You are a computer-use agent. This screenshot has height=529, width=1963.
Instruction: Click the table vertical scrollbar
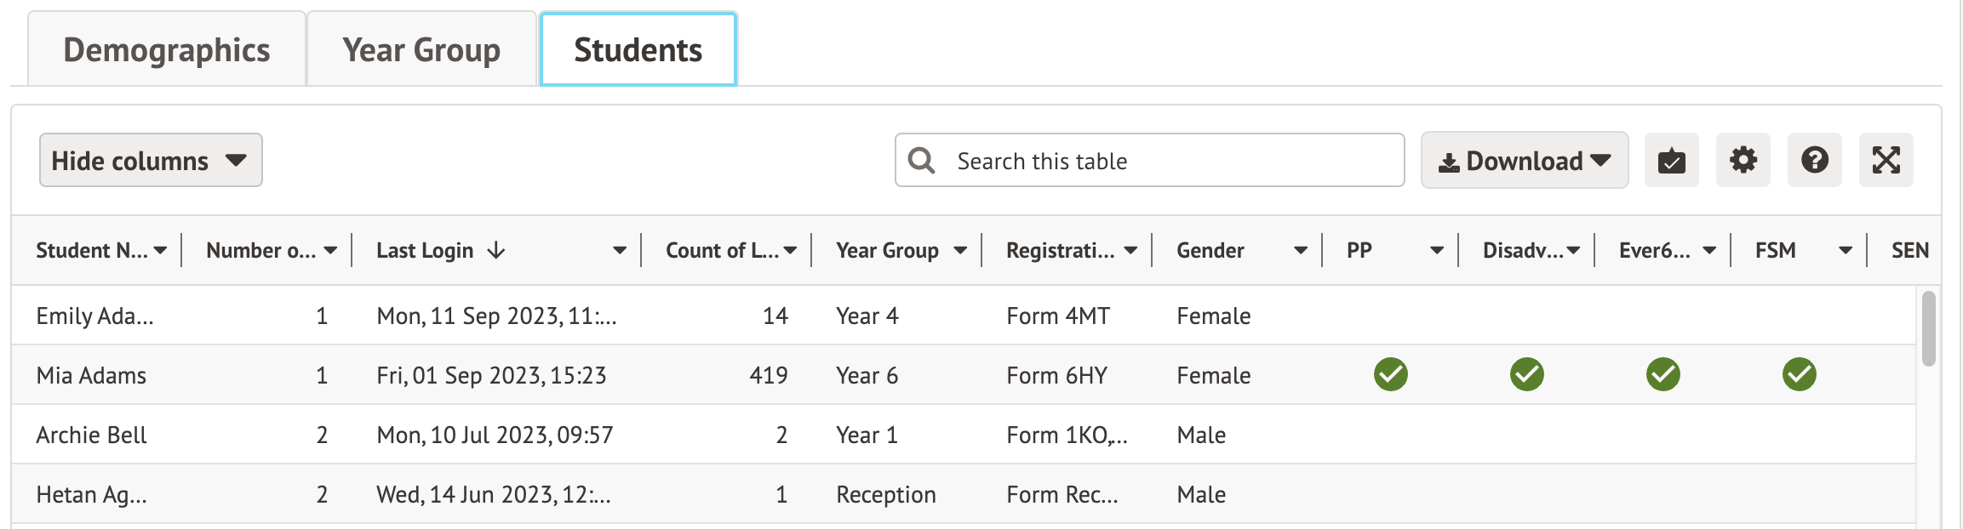click(x=1928, y=328)
